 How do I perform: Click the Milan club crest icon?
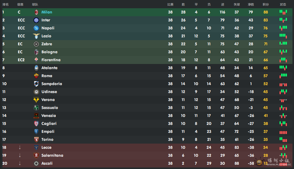[36, 12]
